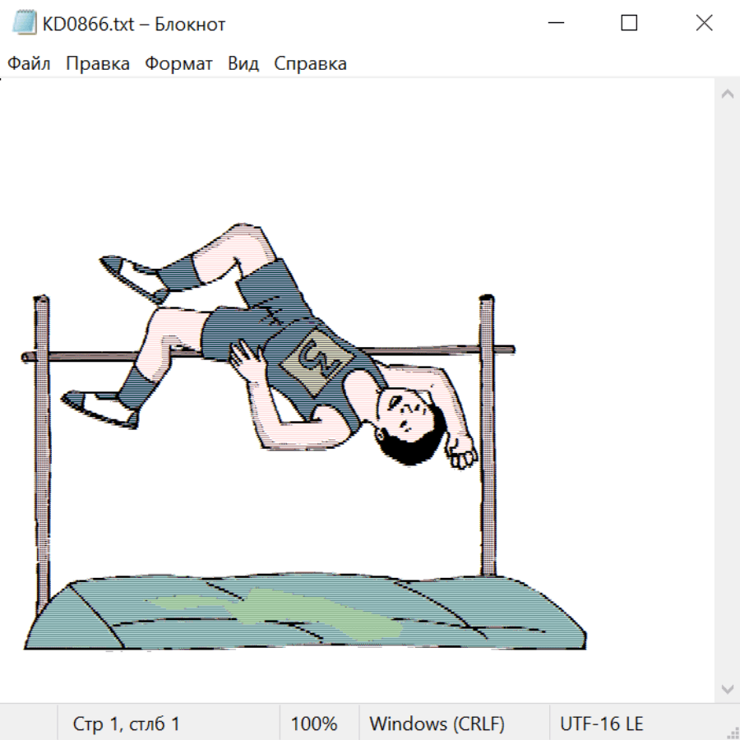Minimize the Блокнот window
This screenshot has width=740, height=740.
pos(556,23)
